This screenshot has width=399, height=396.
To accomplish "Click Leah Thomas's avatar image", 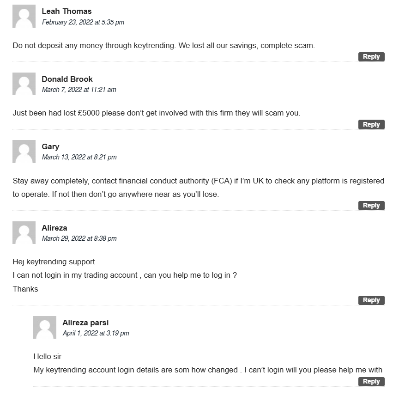I will coord(24,16).
